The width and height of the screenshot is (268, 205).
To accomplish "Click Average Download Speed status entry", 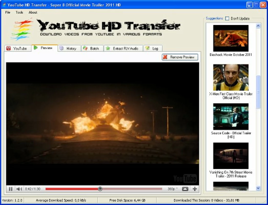I will pyautogui.click(x=61, y=200).
